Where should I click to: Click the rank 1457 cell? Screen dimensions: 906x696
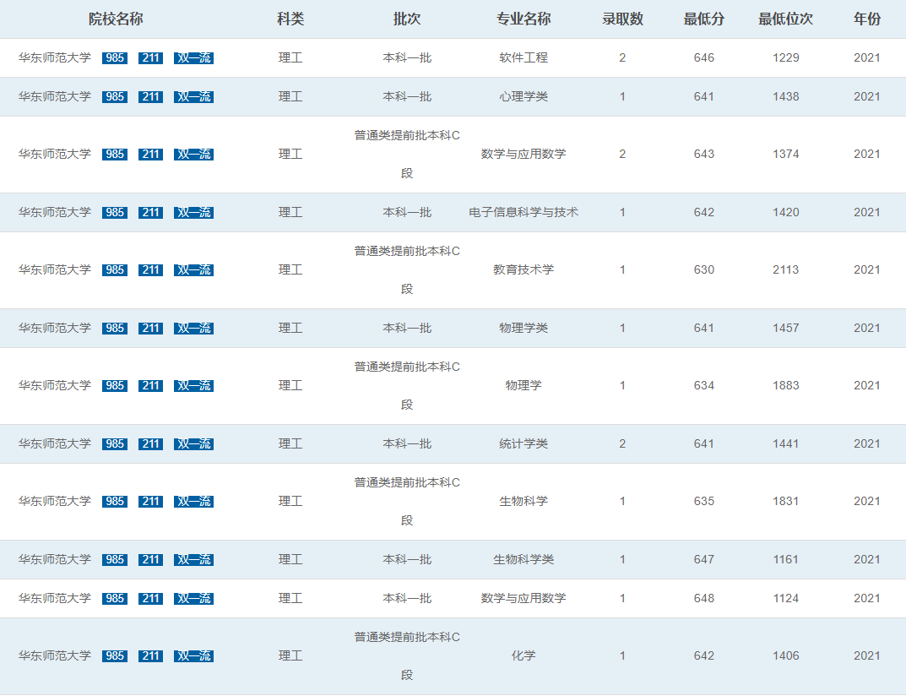click(786, 328)
